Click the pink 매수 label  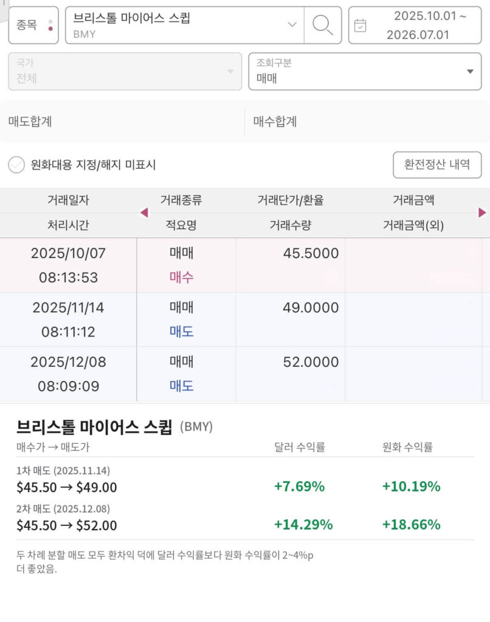click(x=181, y=277)
